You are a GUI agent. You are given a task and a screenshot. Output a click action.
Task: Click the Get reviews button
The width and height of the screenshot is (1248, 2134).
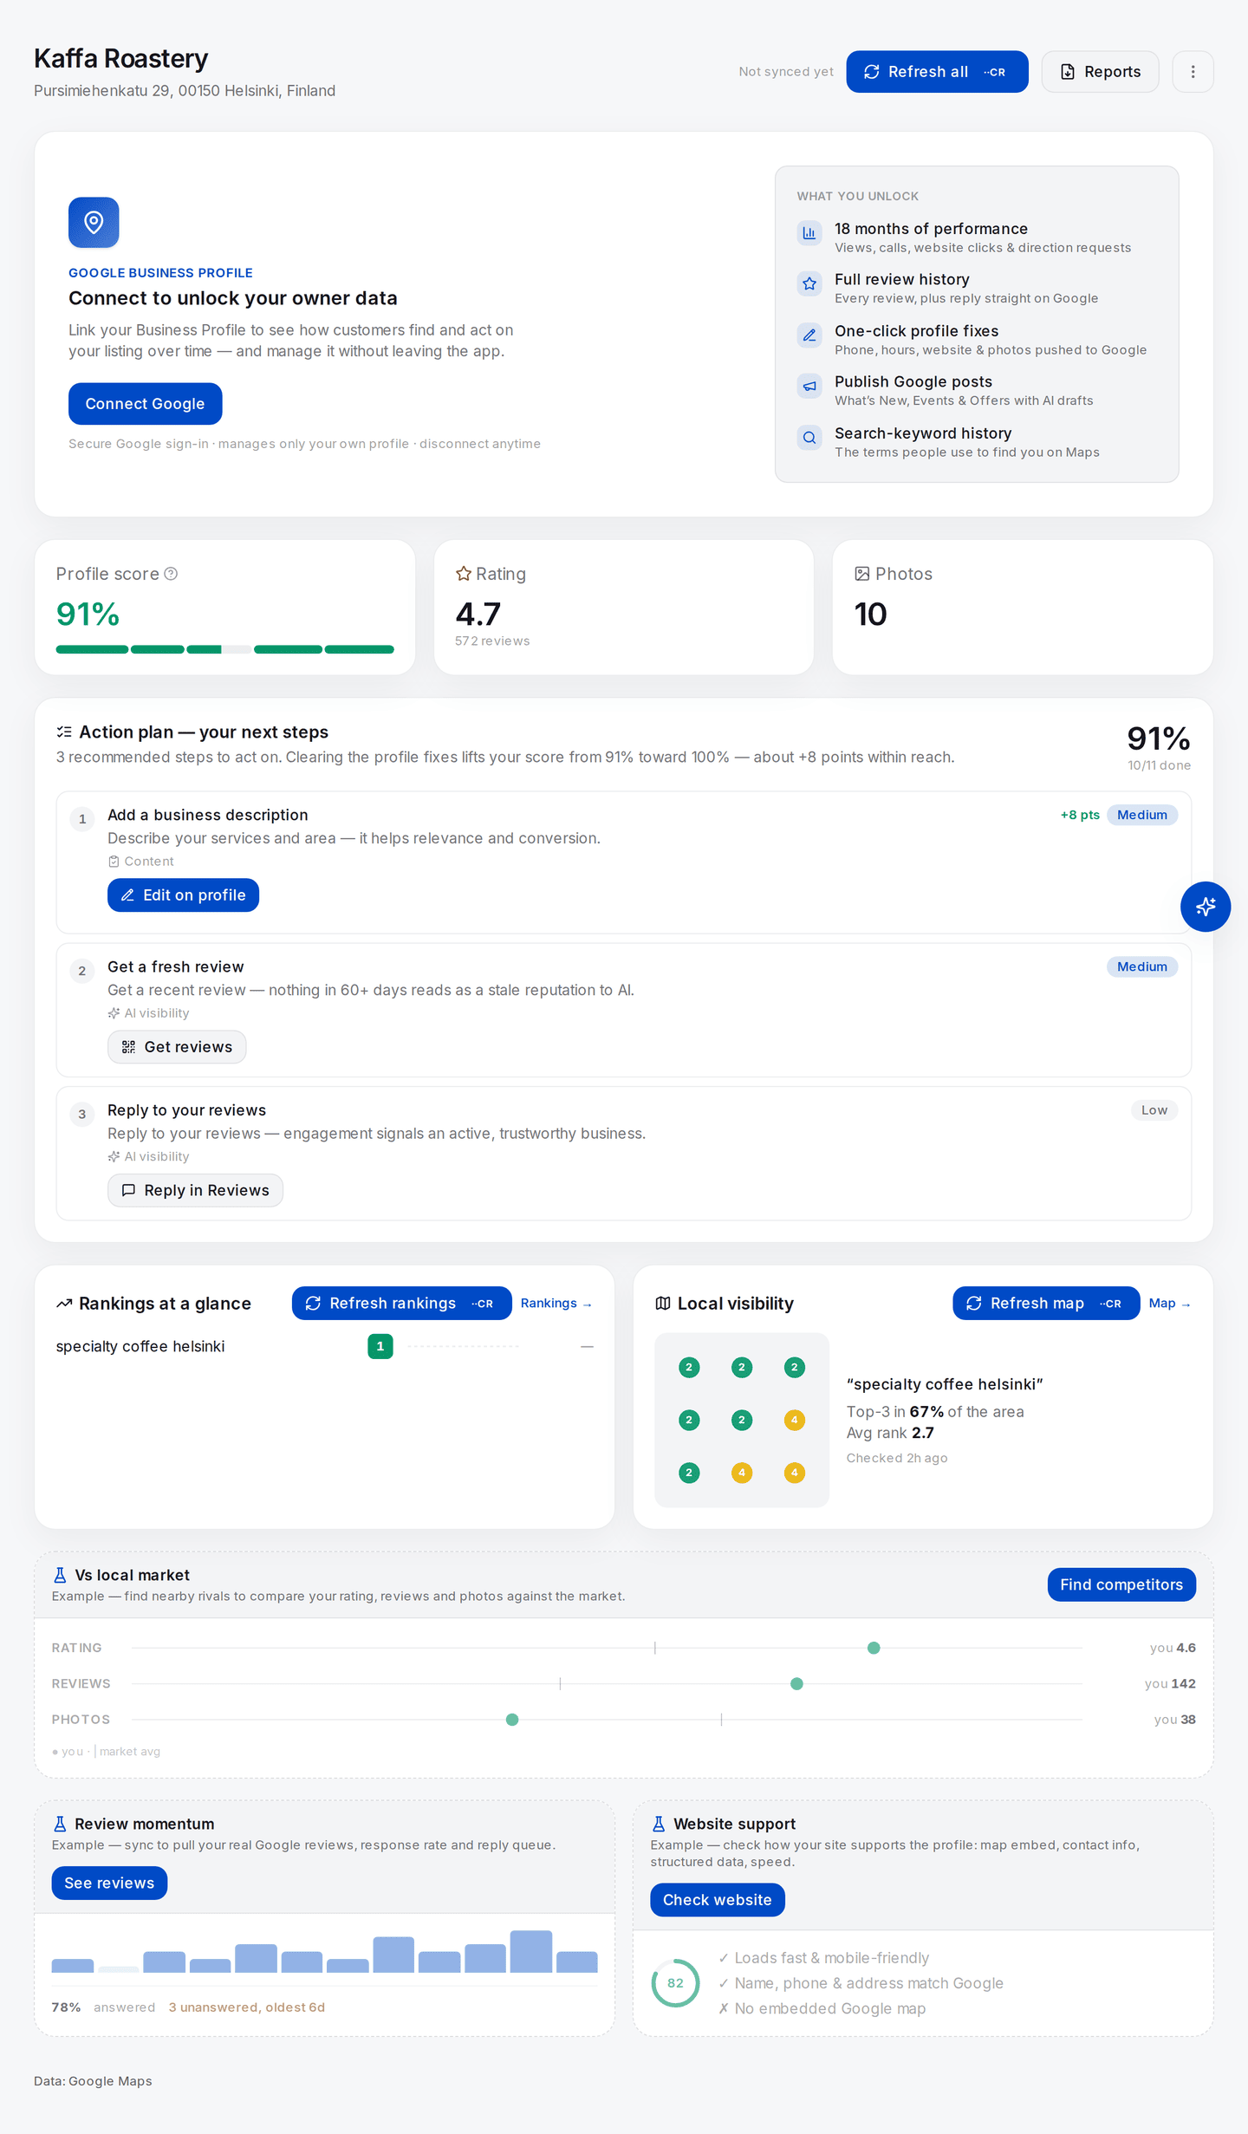pyautogui.click(x=177, y=1047)
